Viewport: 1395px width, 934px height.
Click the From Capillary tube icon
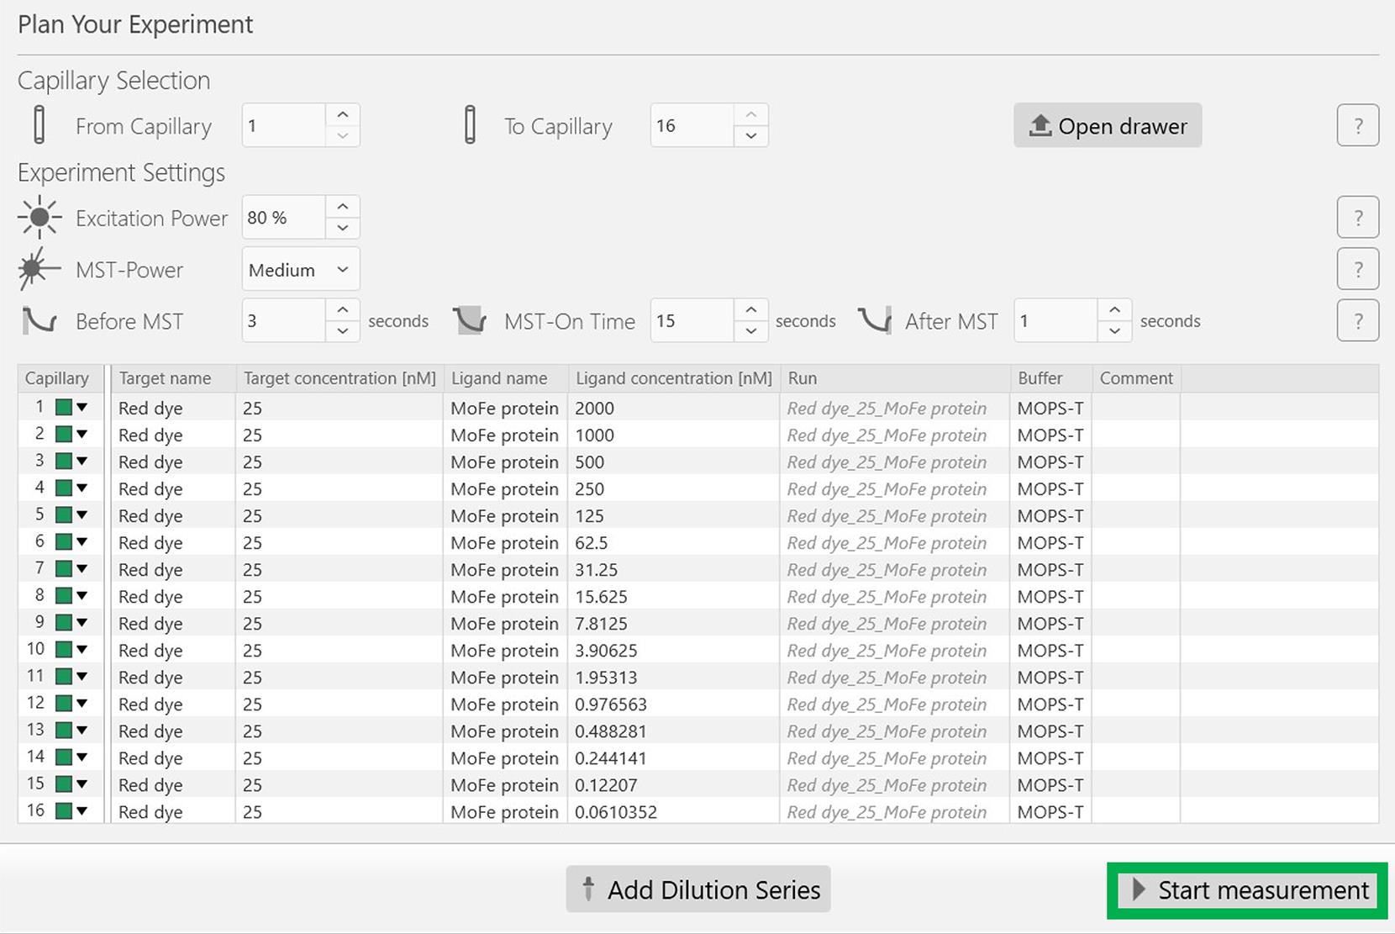39,125
